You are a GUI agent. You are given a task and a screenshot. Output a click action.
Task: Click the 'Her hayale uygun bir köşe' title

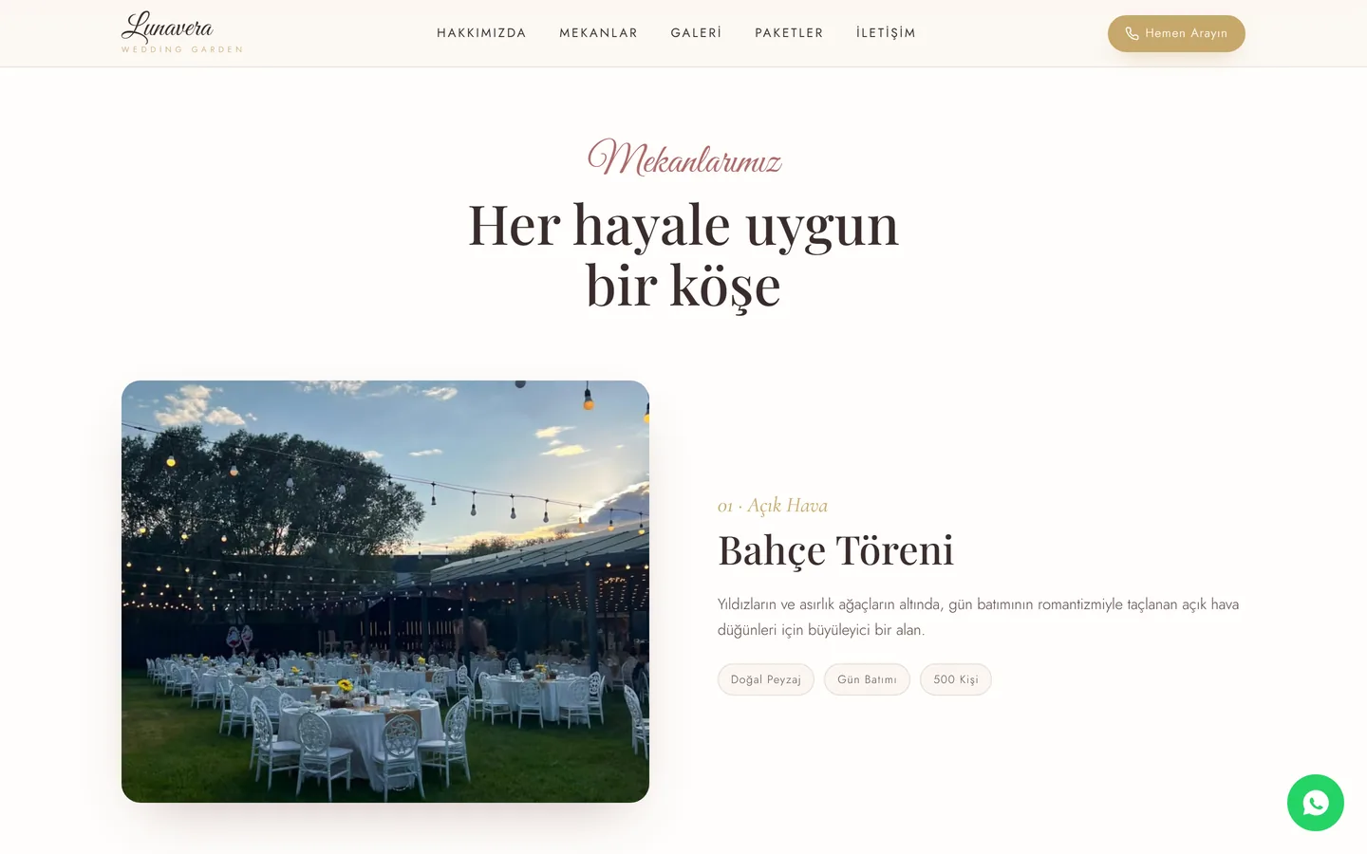[x=683, y=254]
